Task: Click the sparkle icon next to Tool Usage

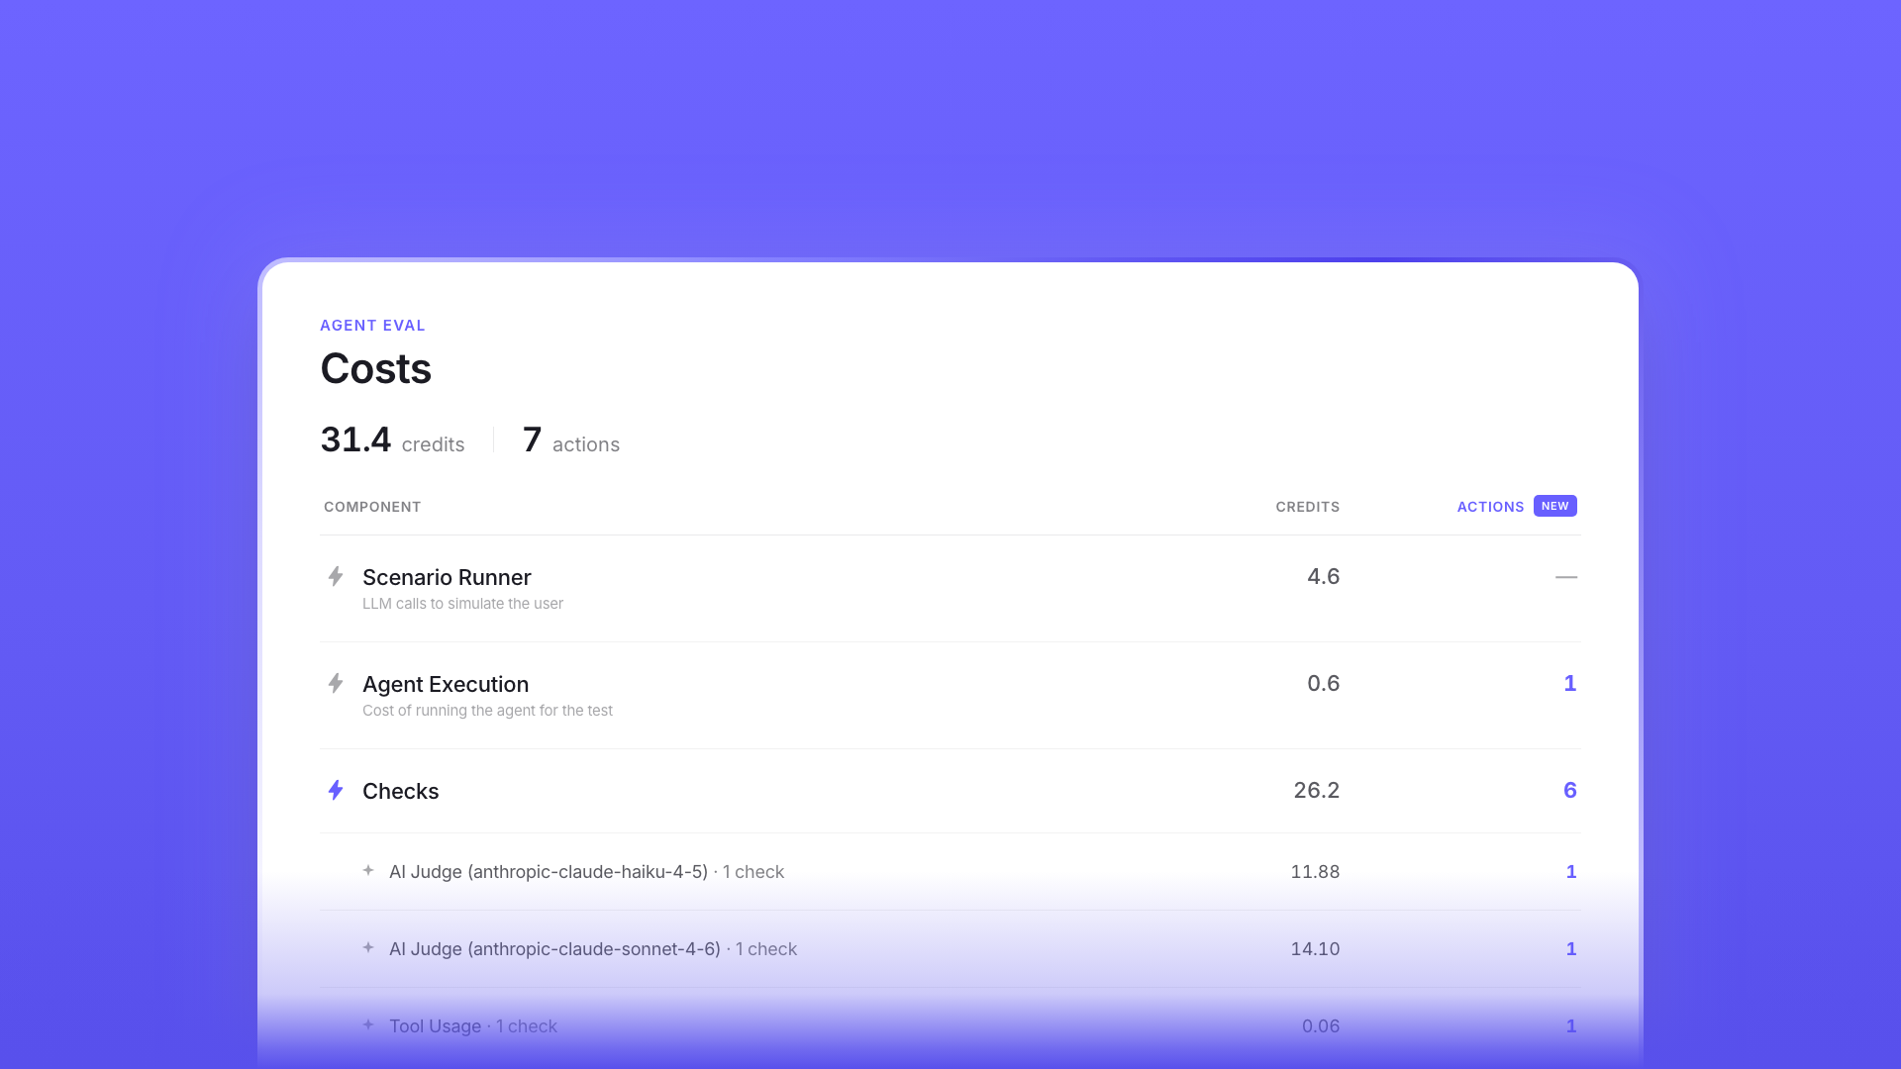Action: pos(368,1025)
